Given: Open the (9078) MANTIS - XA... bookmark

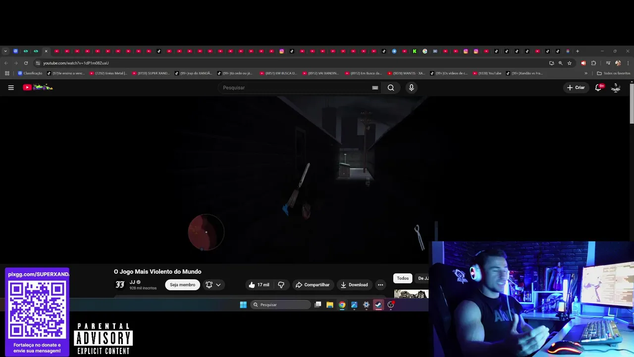Looking at the screenshot, I should pyautogui.click(x=406, y=73).
